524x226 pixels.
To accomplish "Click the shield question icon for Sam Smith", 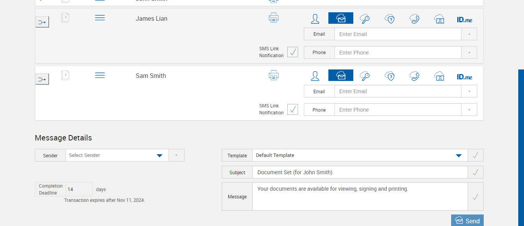I will pyautogui.click(x=390, y=76).
